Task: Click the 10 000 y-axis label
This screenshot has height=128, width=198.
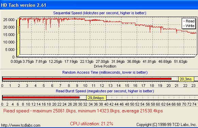Action: [9, 42]
